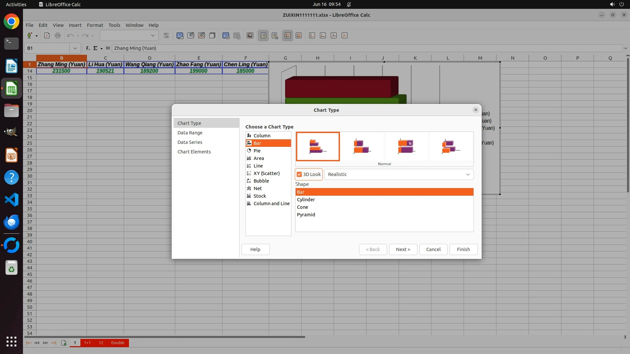The height and width of the screenshot is (354, 630).
Task: Toggle the Legend On/Off toolbar icon
Action: point(263,36)
